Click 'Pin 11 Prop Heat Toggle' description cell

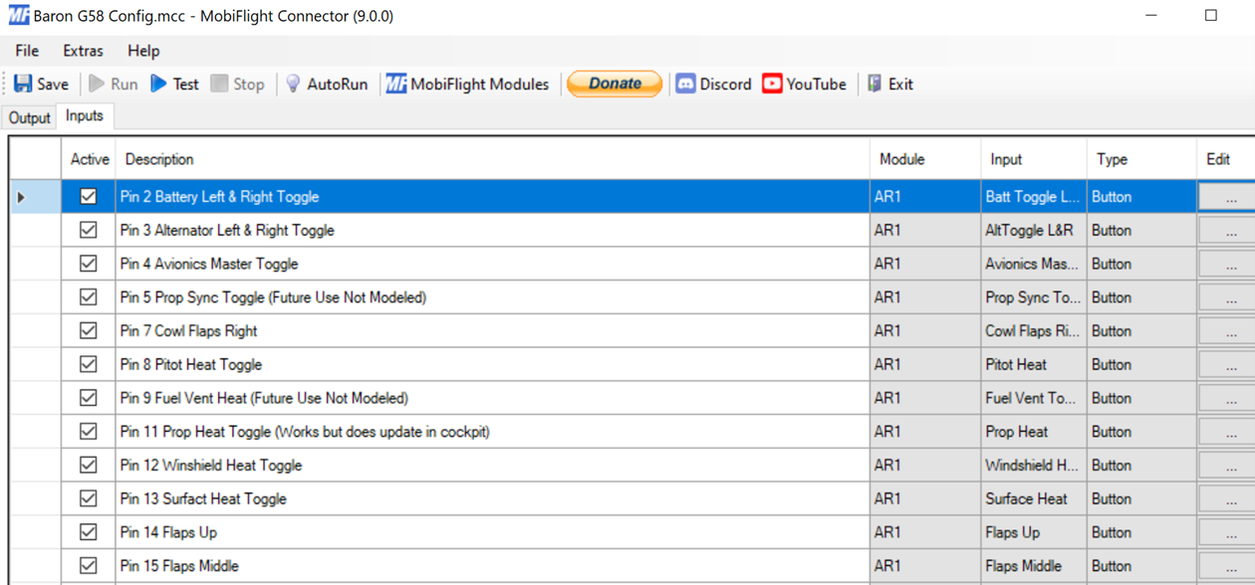[493, 432]
